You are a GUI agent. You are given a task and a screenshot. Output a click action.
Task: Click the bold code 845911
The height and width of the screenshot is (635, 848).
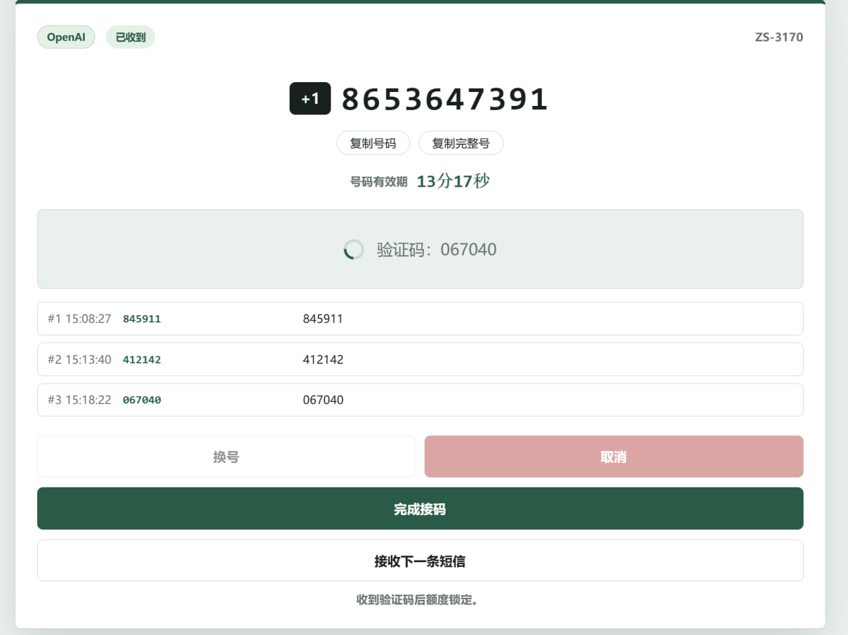click(142, 319)
